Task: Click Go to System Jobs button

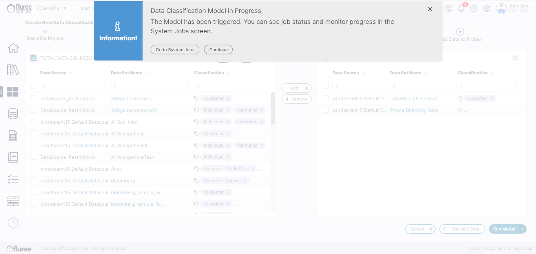Action: pos(175,50)
